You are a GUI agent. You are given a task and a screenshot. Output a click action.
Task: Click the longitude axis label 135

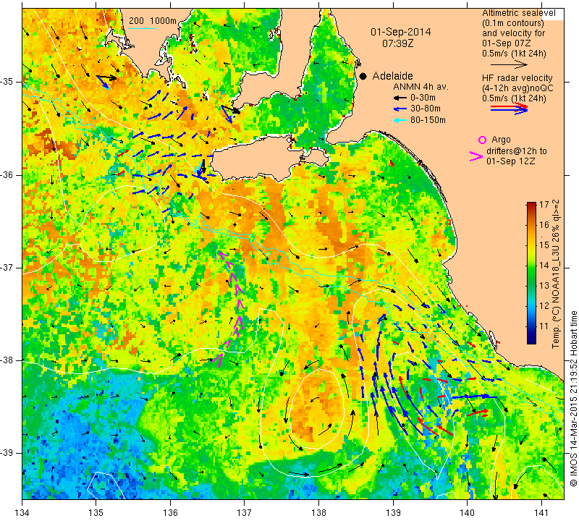pyautogui.click(x=96, y=512)
